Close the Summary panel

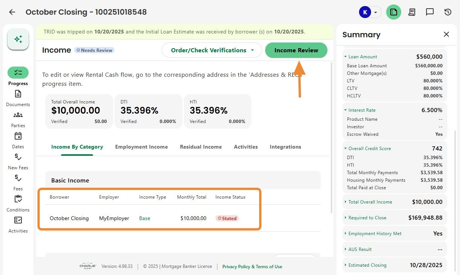click(x=446, y=35)
